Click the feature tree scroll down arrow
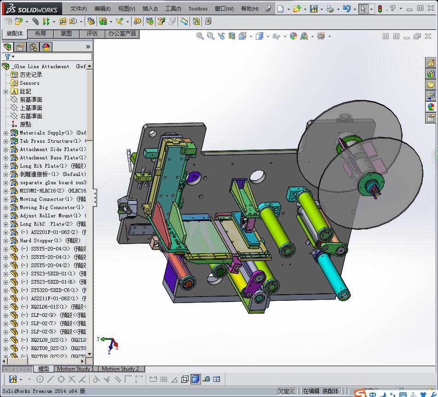The height and width of the screenshot is (397, 438). 89,354
